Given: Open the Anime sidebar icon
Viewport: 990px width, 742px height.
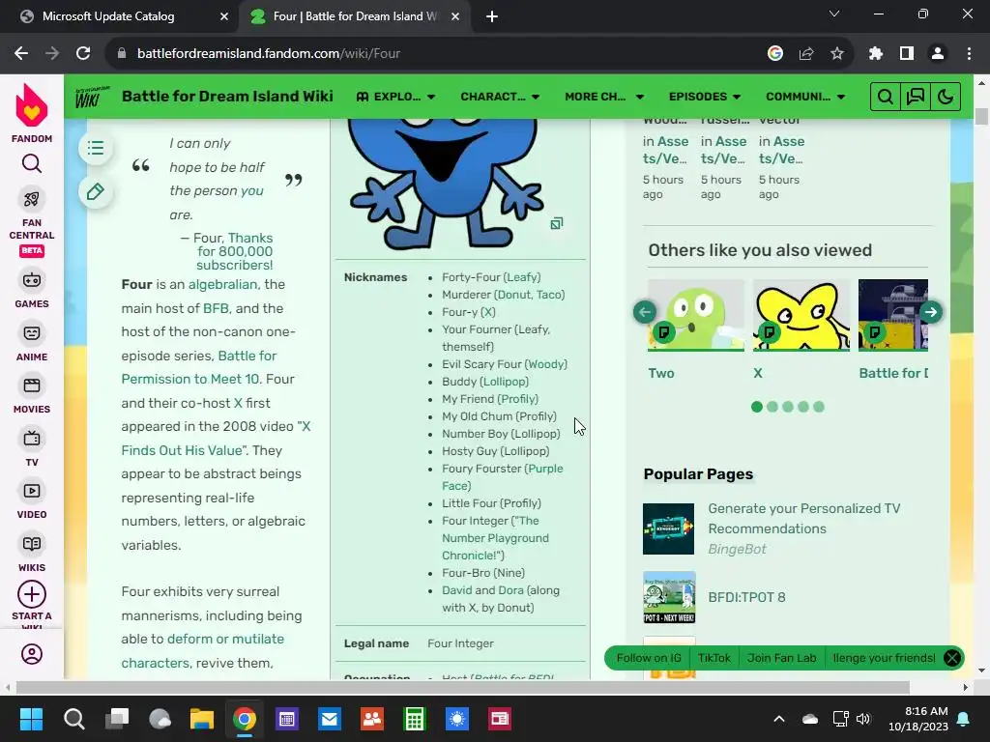Looking at the screenshot, I should (x=32, y=333).
